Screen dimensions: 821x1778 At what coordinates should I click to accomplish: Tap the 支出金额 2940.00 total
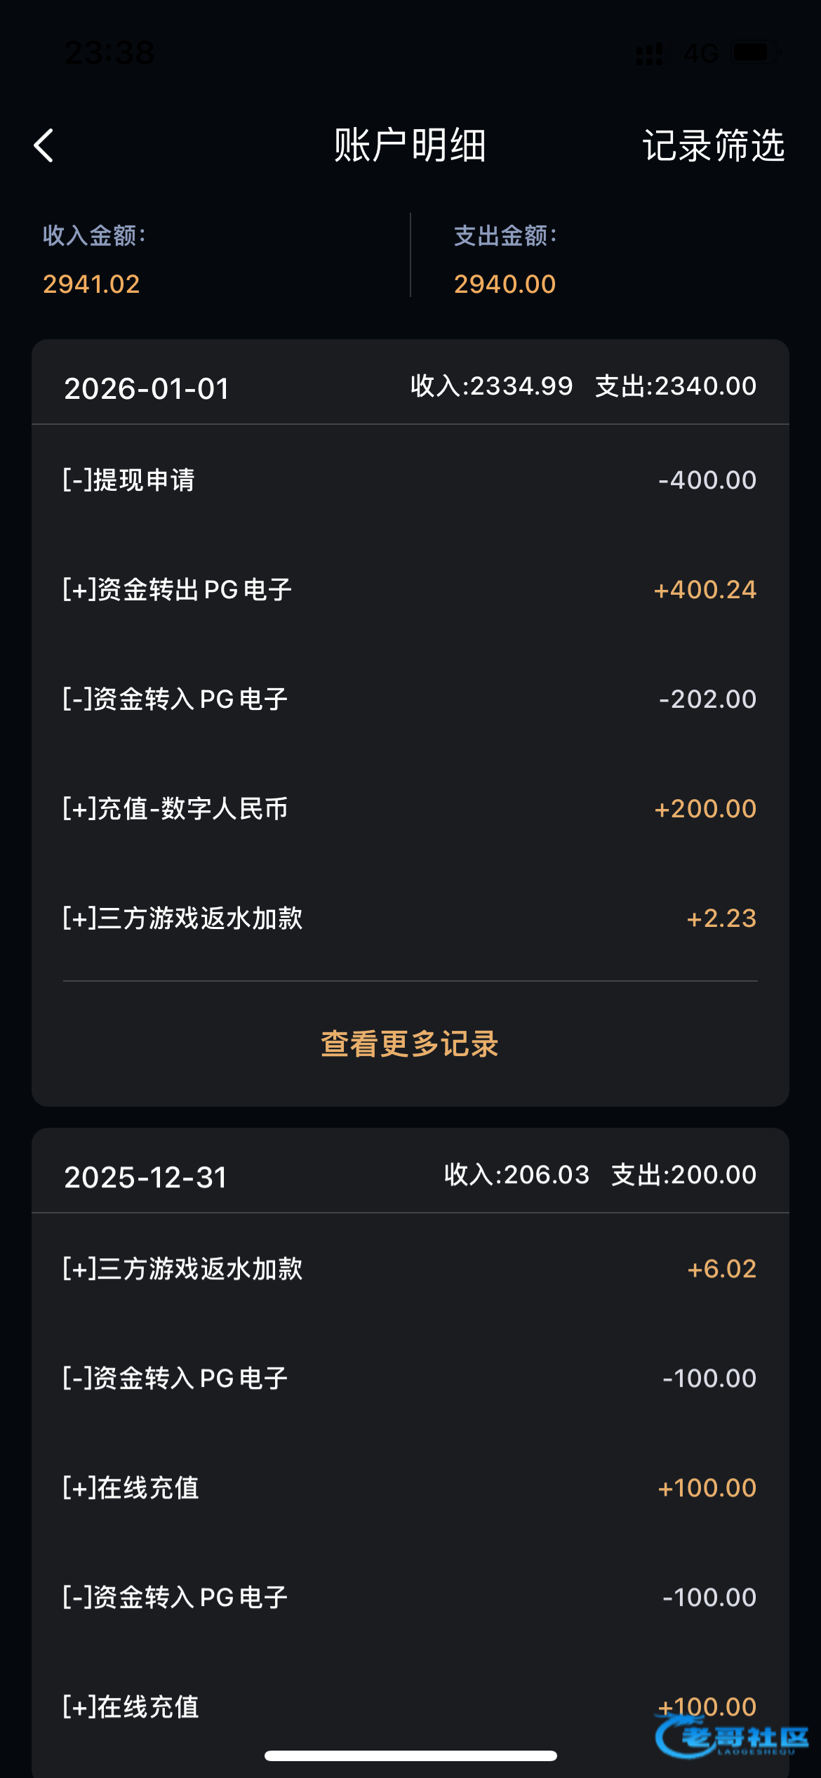pyautogui.click(x=505, y=284)
